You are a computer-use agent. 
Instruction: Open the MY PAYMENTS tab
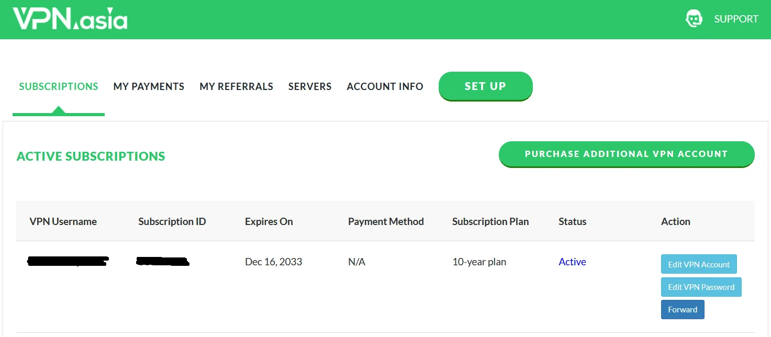click(x=149, y=86)
